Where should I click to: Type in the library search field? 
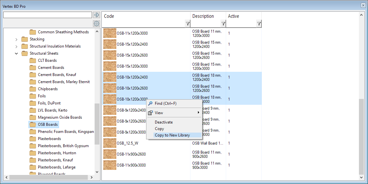click(48, 15)
